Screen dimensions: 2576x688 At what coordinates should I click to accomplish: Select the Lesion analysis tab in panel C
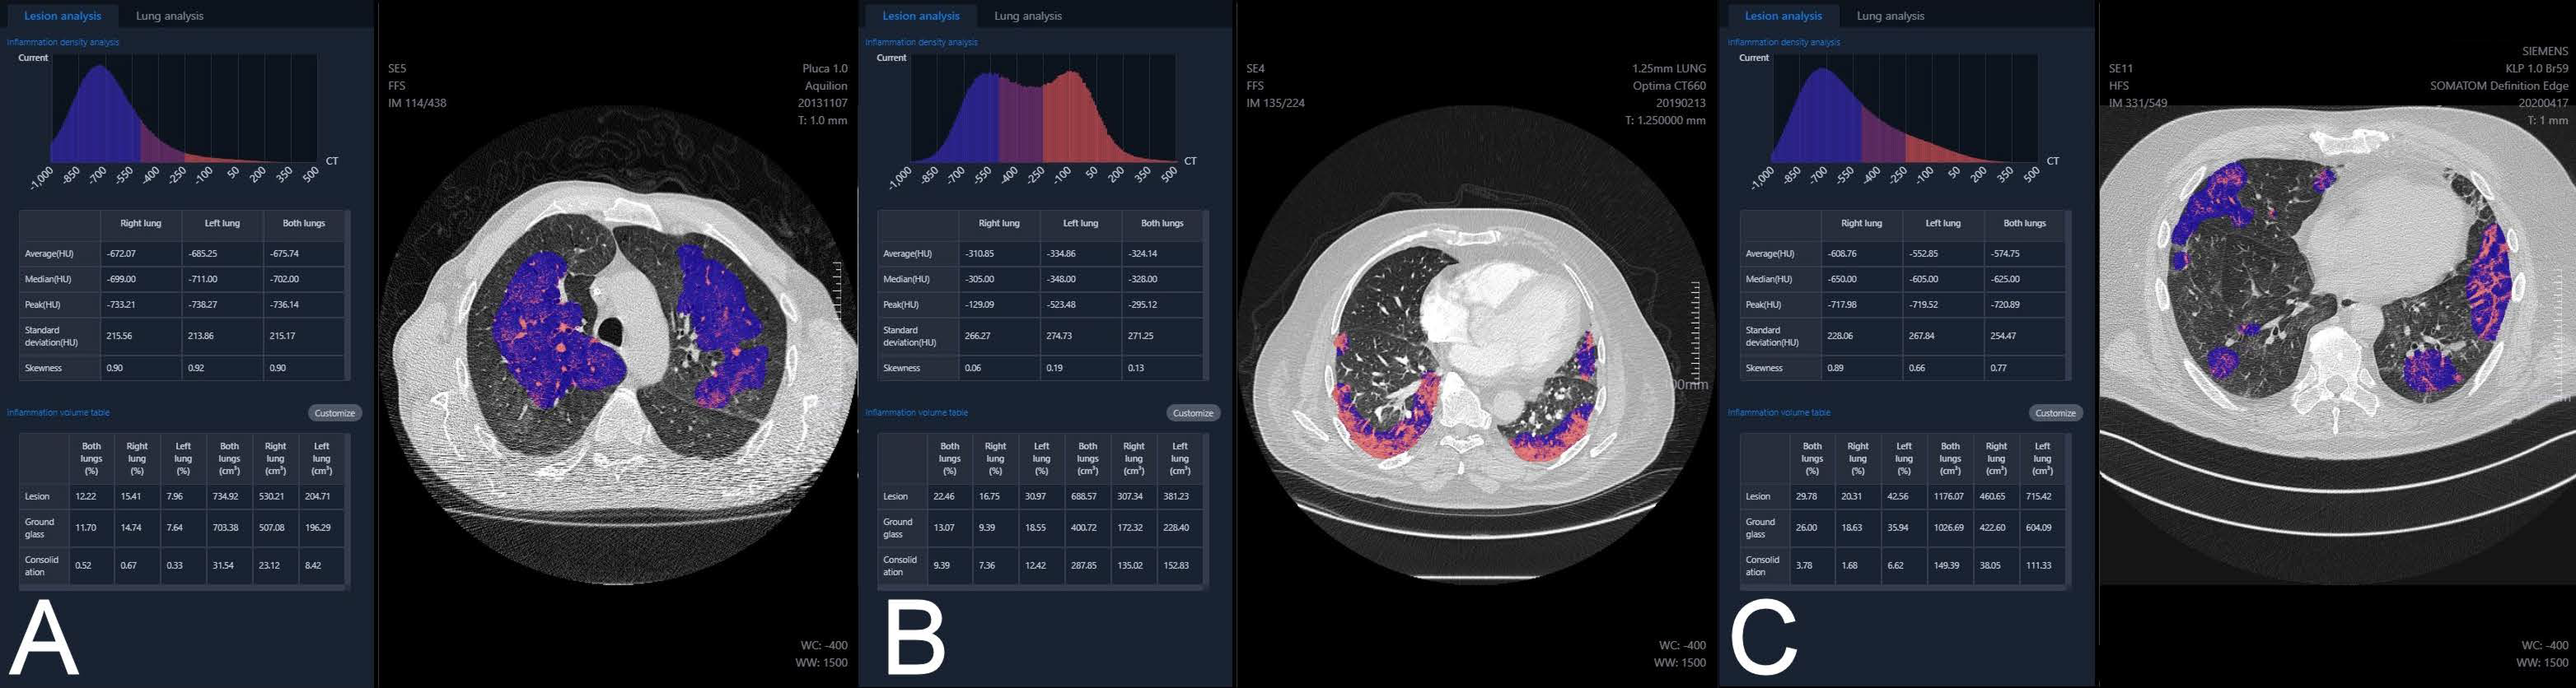coord(1783,16)
